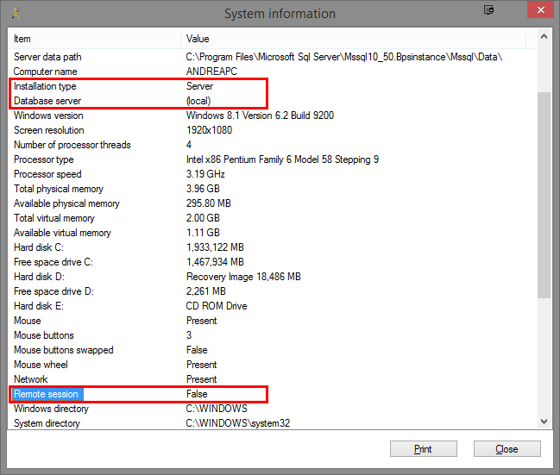Select the Screen resolution row

[49, 130]
